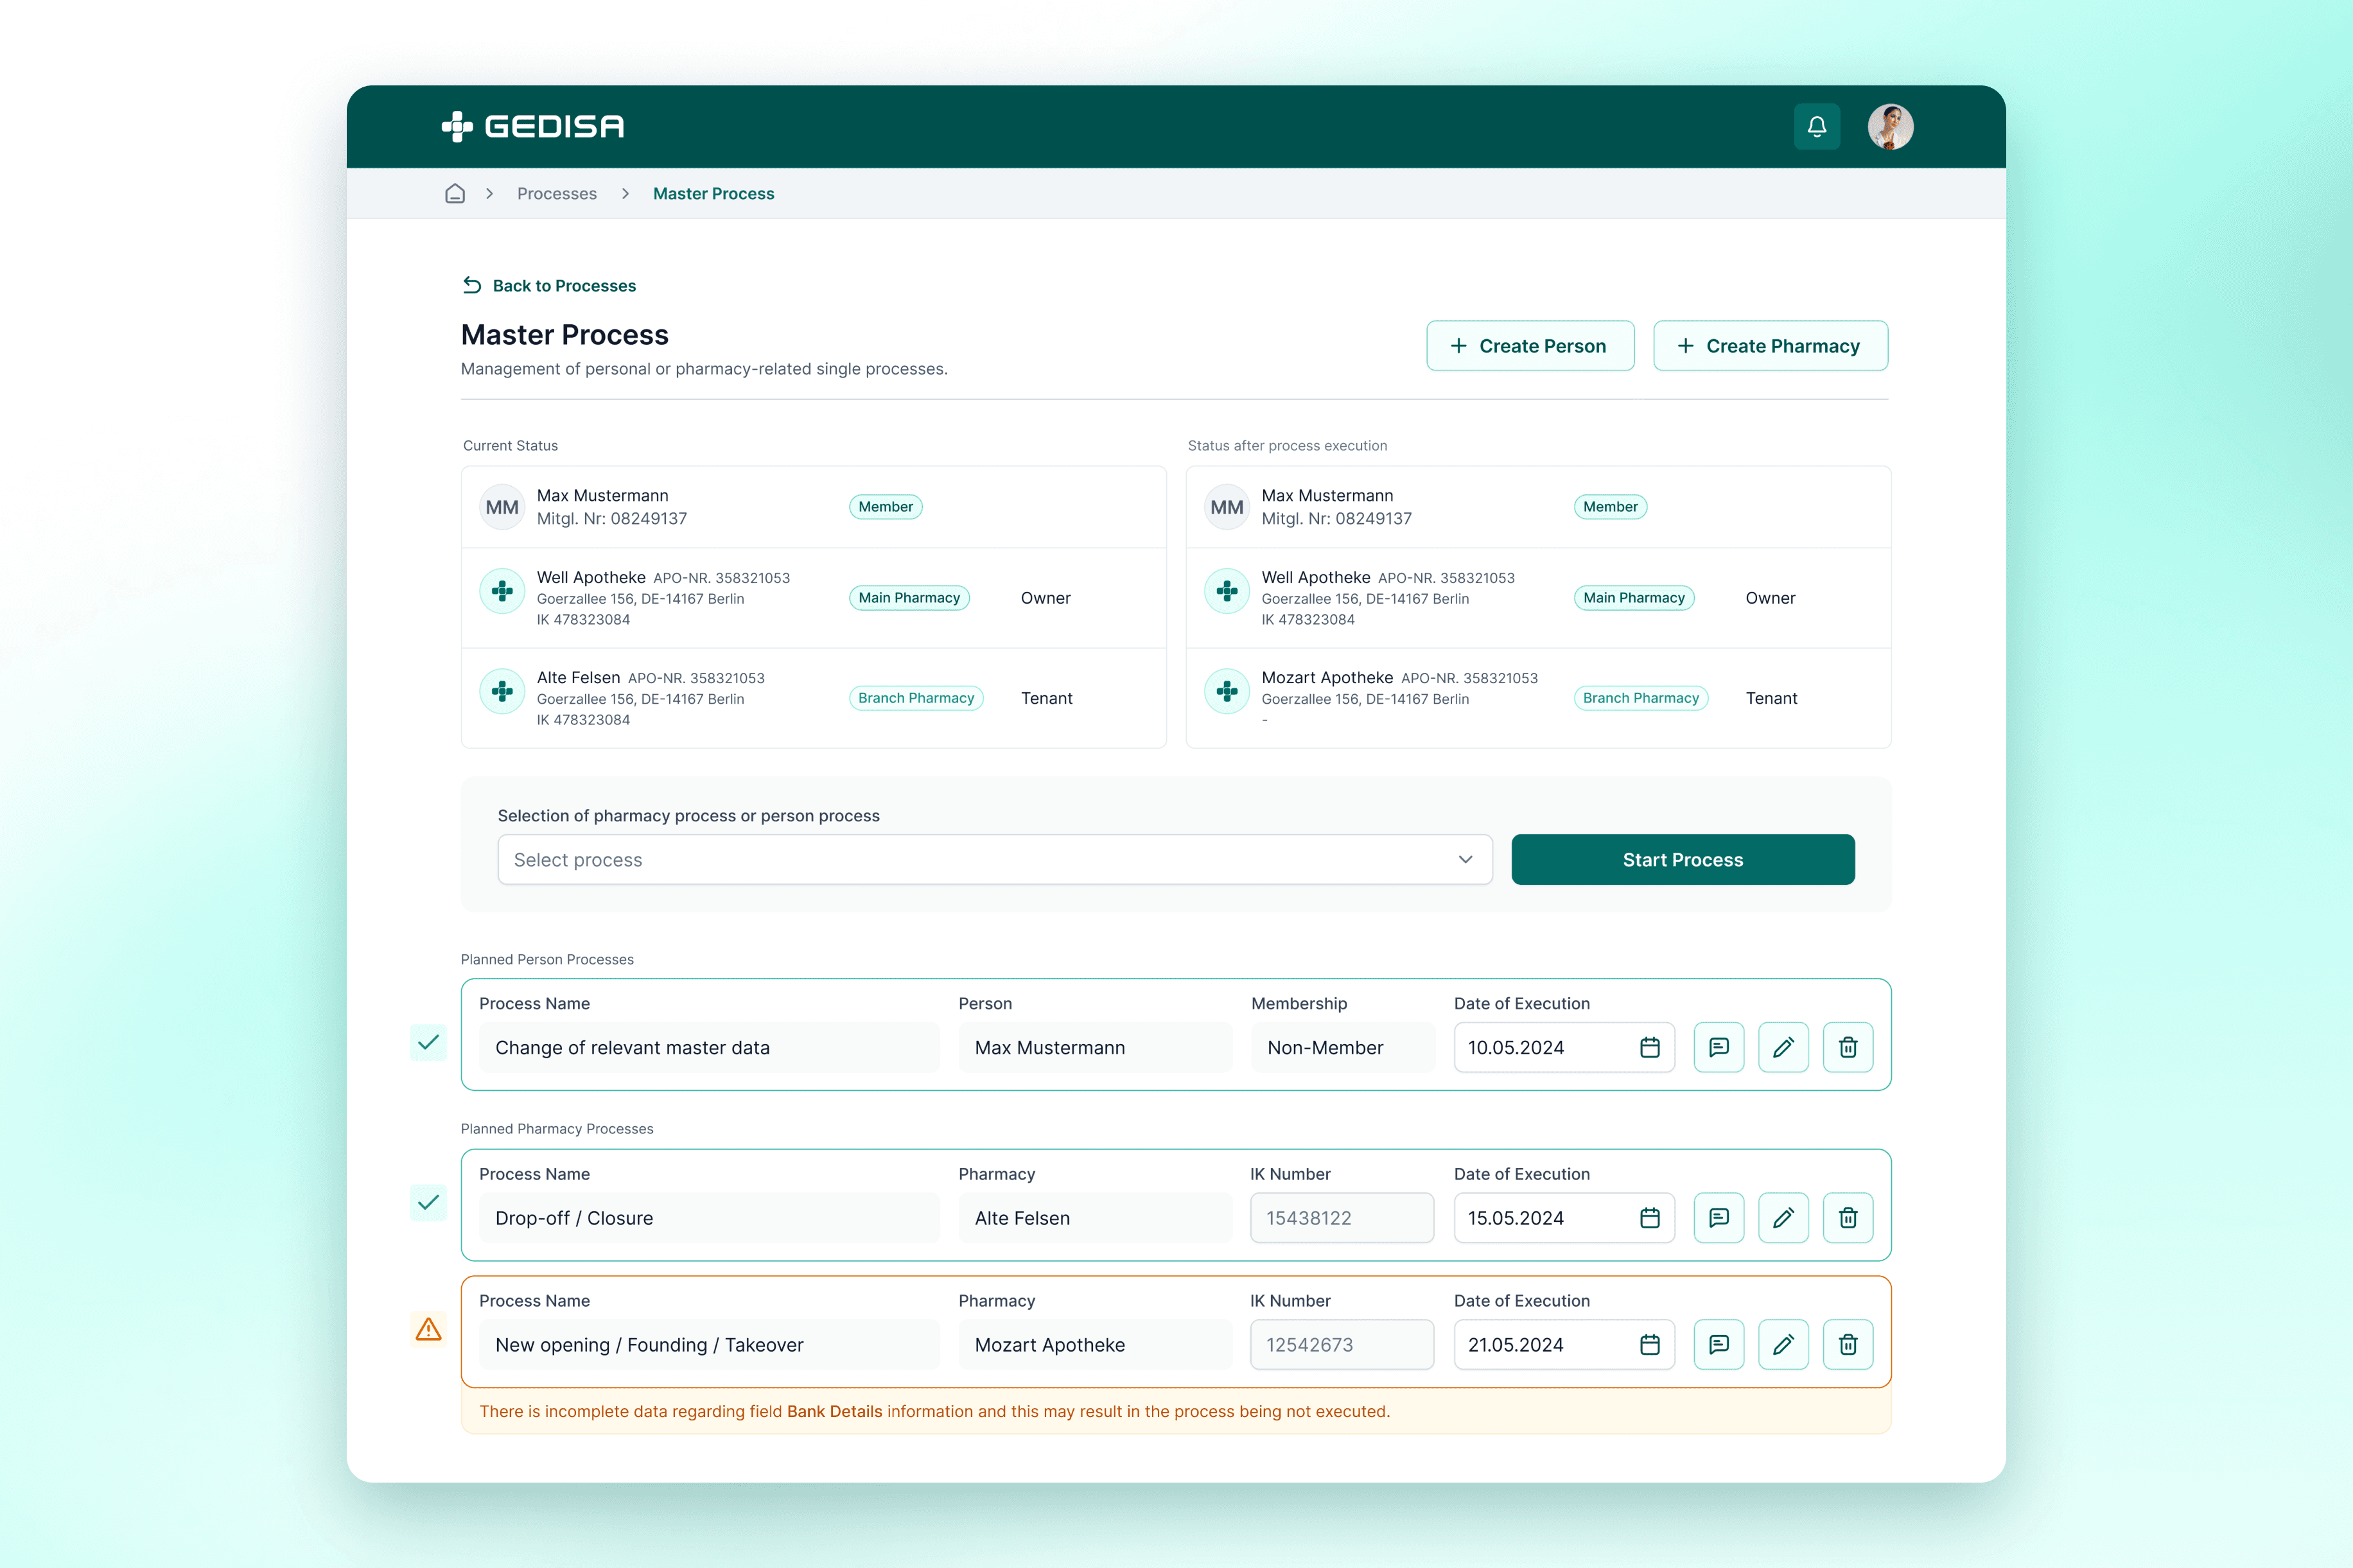Screen dimensions: 2353x1568
Task: Delete the New opening / Founding / Takeover process
Action: [x=1847, y=1344]
